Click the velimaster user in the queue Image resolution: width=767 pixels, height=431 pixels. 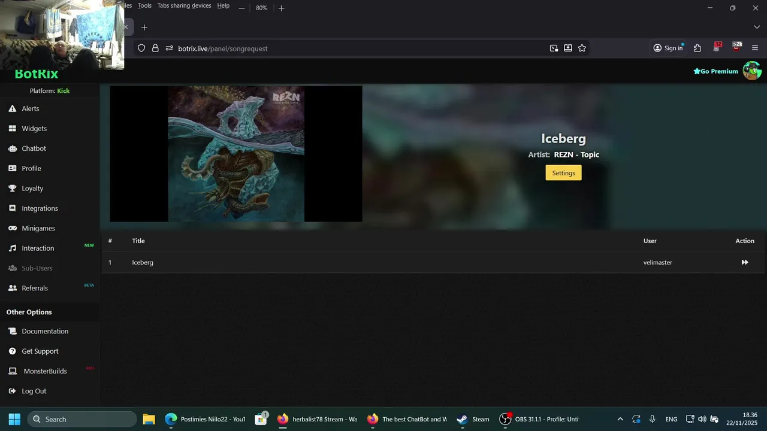657,262
